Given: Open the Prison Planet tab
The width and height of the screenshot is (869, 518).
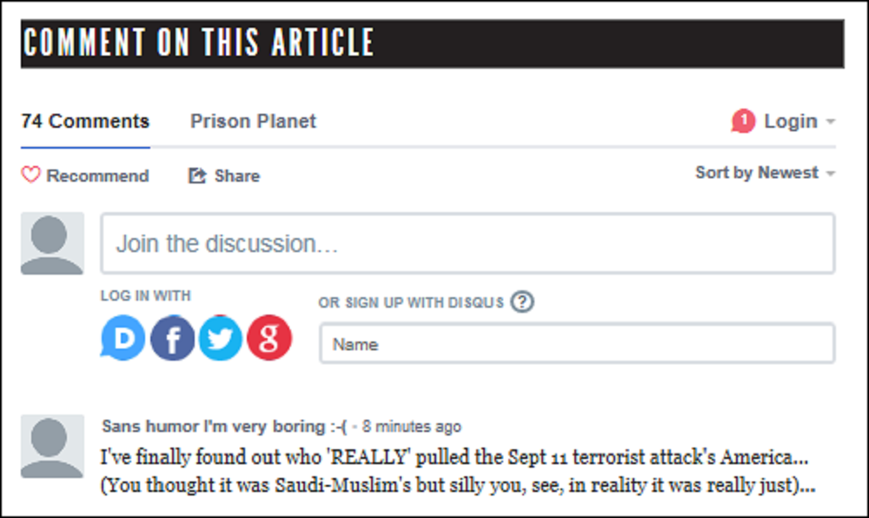Looking at the screenshot, I should [x=253, y=122].
